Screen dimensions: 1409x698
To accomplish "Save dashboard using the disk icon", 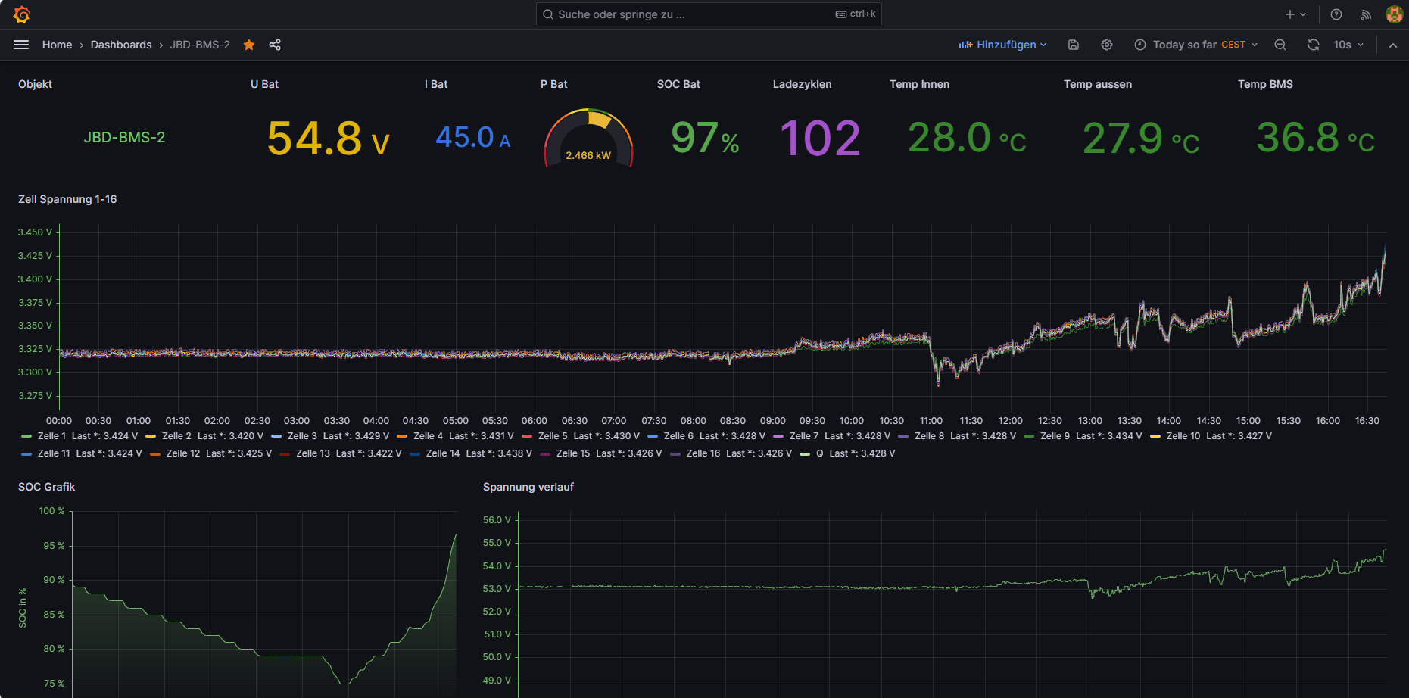I will pos(1074,45).
